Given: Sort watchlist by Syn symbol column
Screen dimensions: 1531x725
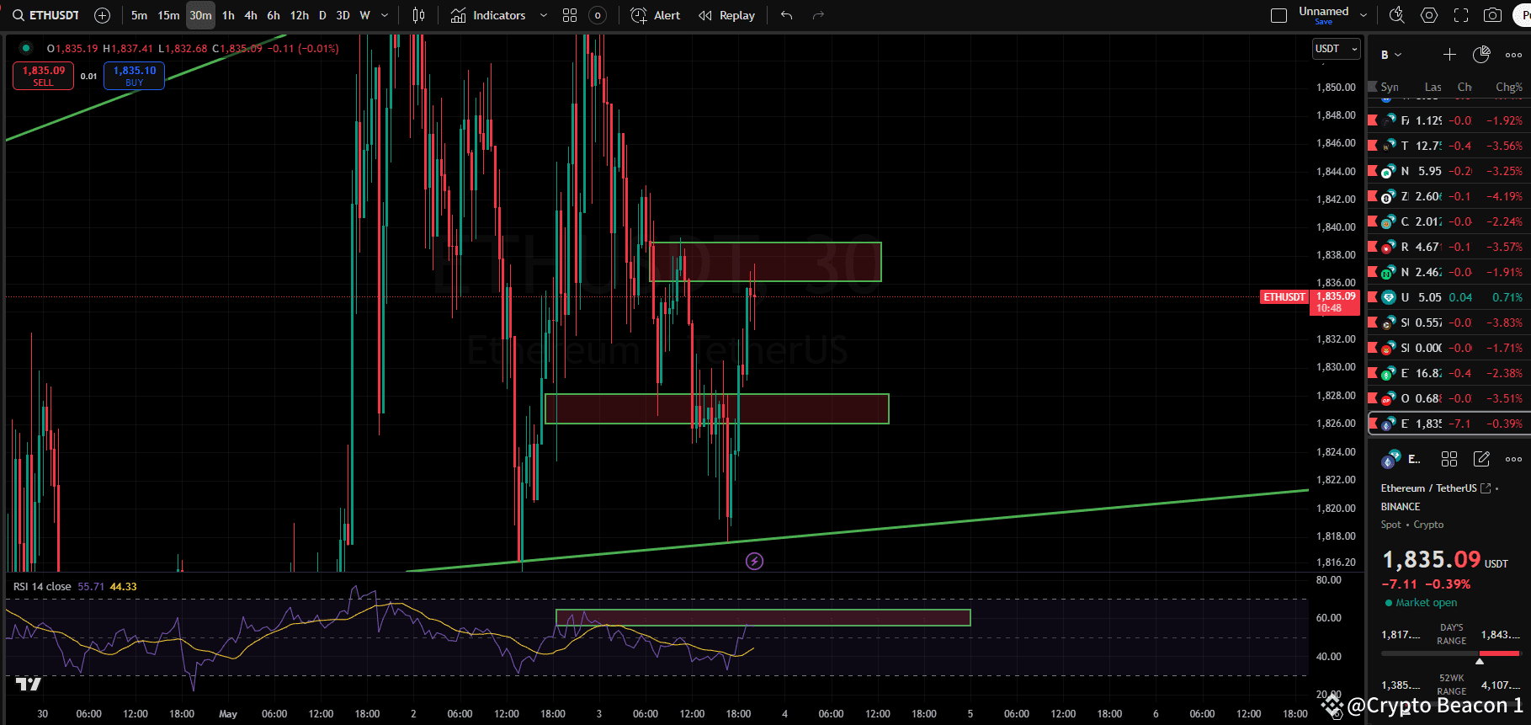Looking at the screenshot, I should click(x=1390, y=87).
